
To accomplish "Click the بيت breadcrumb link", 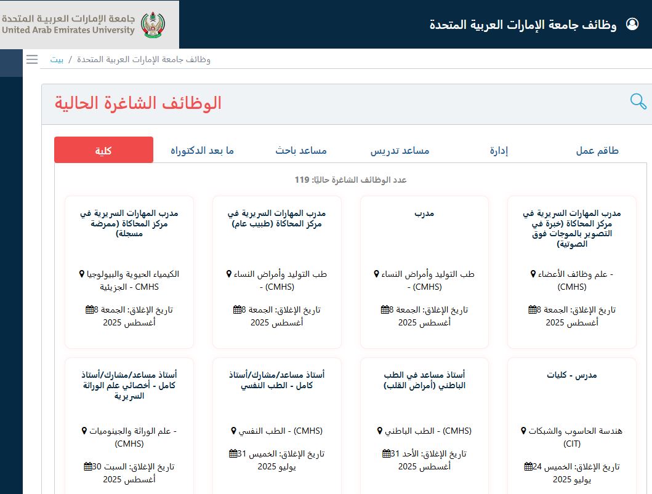I will click(57, 60).
